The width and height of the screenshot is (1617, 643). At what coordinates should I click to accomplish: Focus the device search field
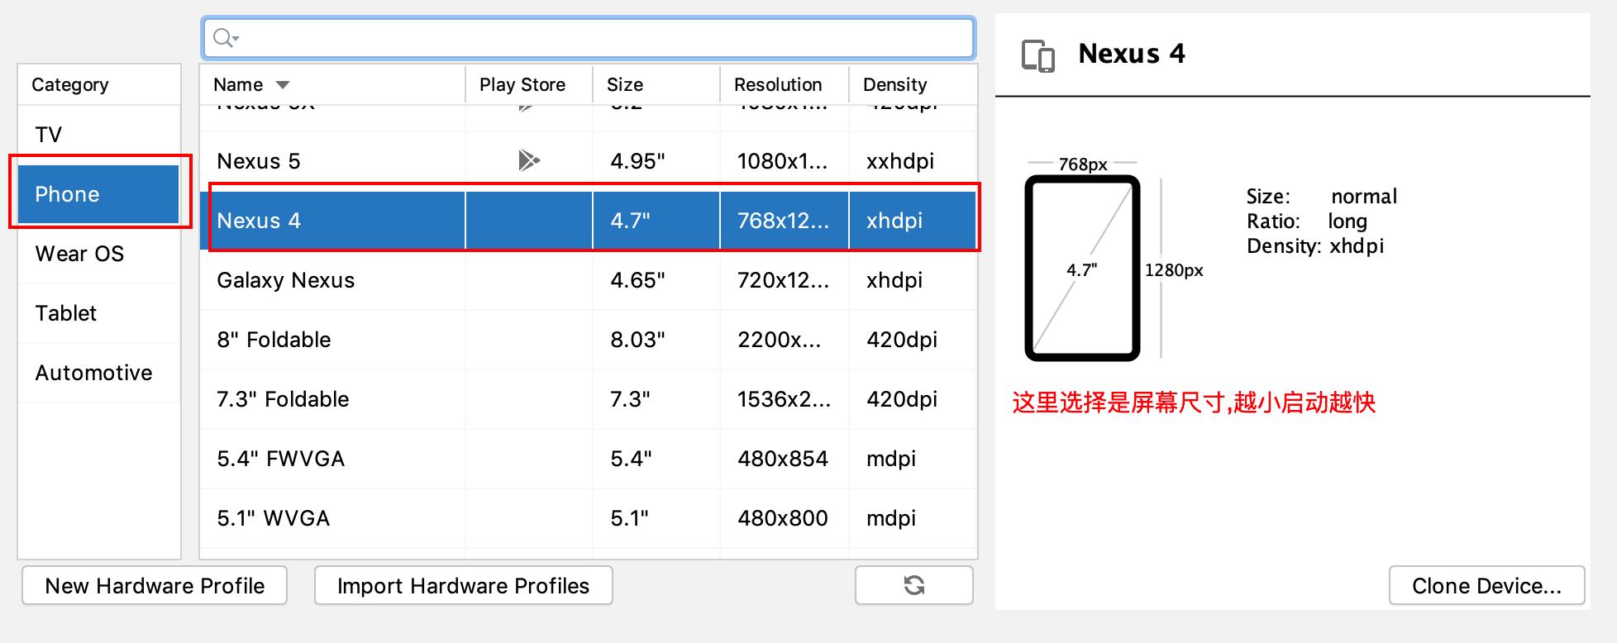pos(589,38)
